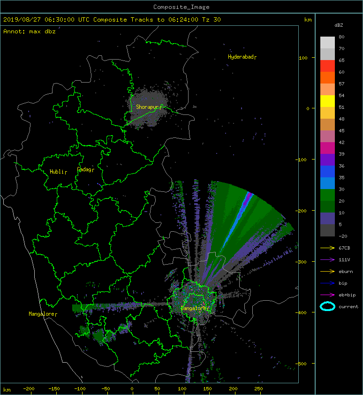Click the Shorapur station label

click(x=150, y=107)
